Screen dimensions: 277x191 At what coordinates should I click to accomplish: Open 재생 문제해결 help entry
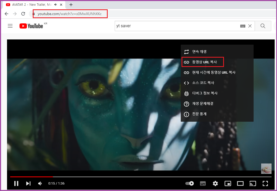click(x=217, y=104)
